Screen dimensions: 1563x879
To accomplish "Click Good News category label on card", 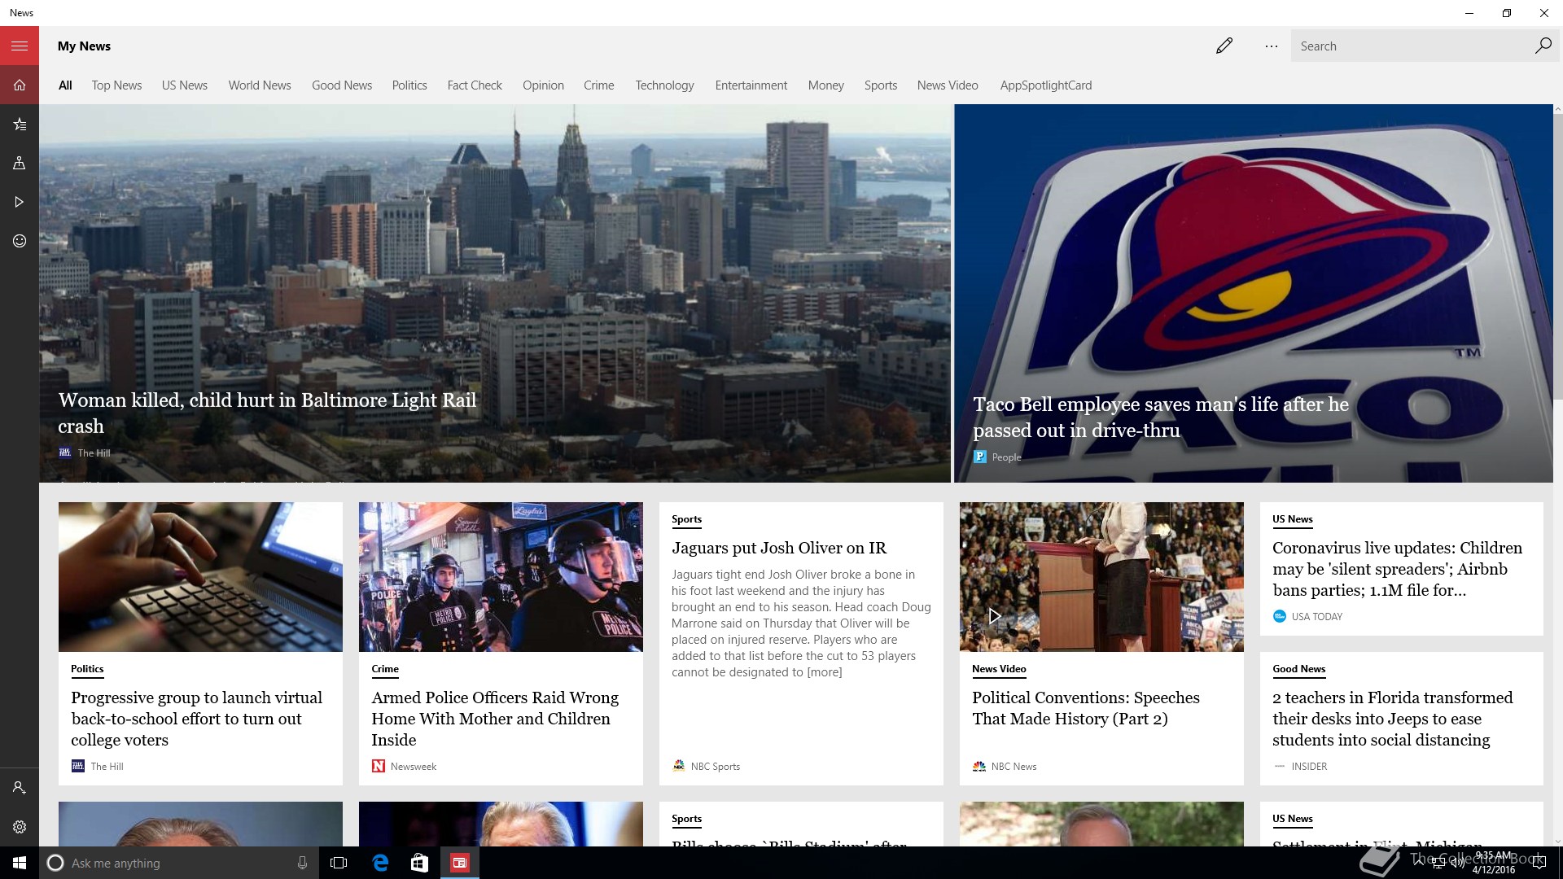I will 1298,669.
